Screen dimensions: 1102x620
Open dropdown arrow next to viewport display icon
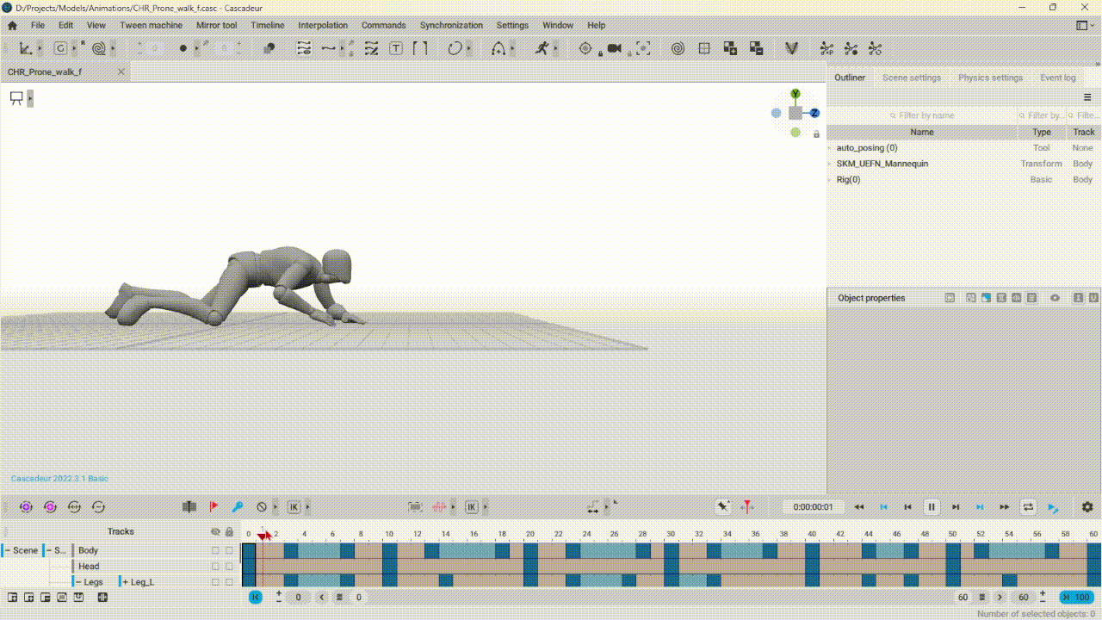tap(30, 98)
